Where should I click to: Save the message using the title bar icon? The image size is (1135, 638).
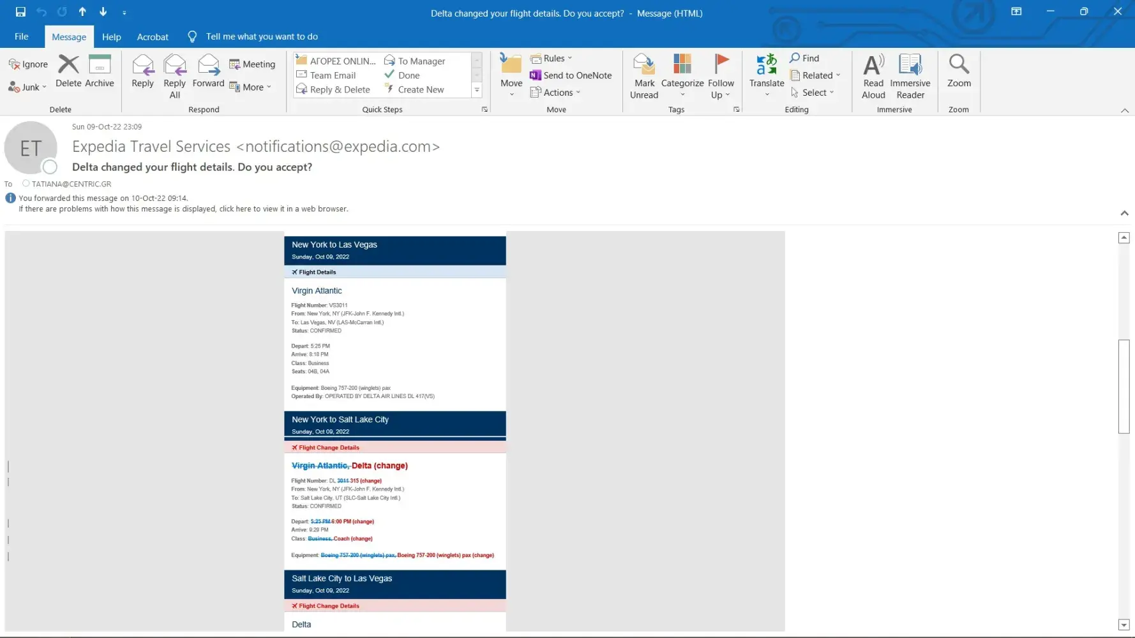point(20,11)
